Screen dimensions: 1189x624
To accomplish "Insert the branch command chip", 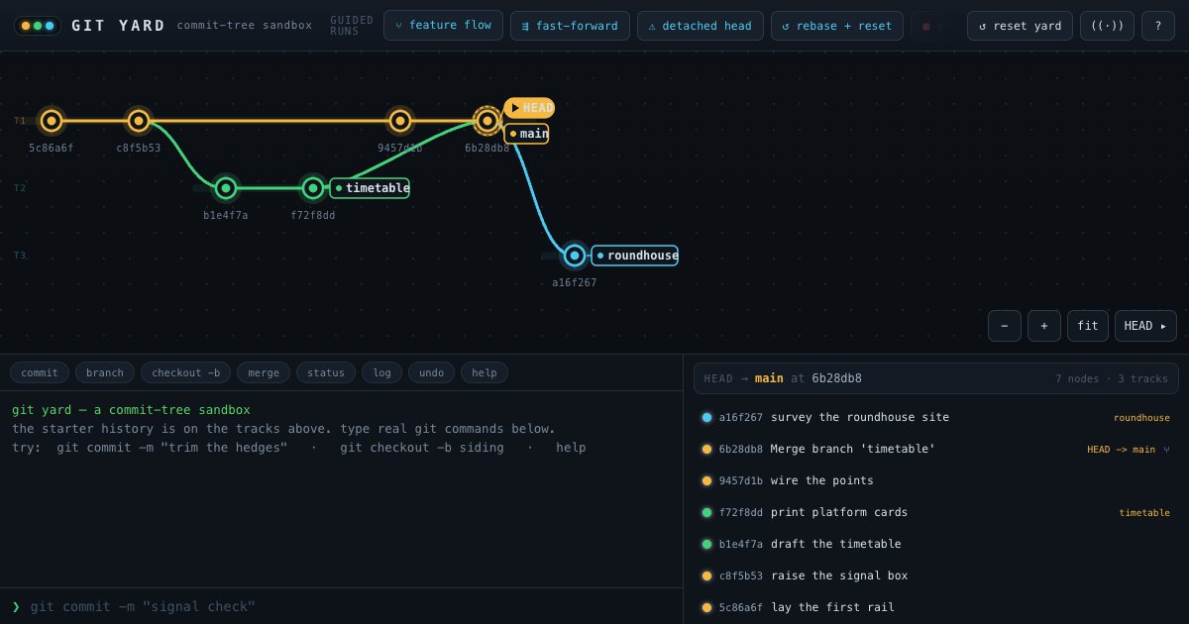I will coord(105,372).
